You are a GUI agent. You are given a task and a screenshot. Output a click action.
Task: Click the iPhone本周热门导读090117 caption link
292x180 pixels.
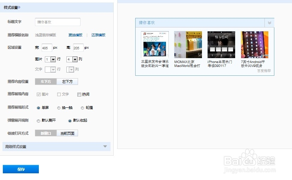[220, 64]
